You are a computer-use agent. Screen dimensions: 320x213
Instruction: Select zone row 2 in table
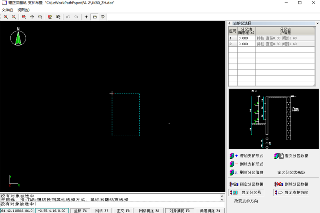click(272, 44)
